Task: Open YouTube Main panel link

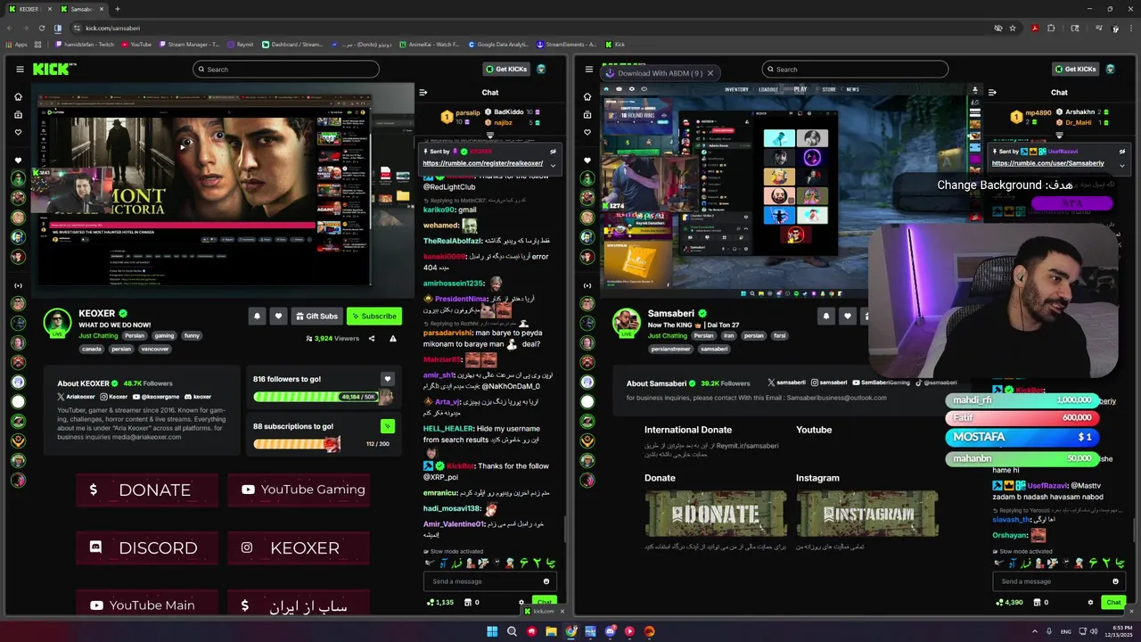Action: [147, 603]
